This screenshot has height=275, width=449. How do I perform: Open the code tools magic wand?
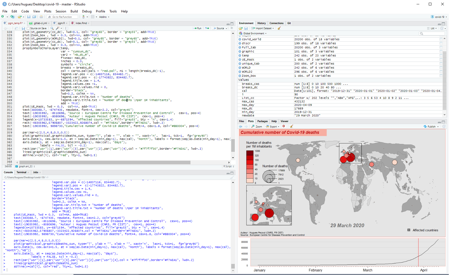click(x=58, y=28)
